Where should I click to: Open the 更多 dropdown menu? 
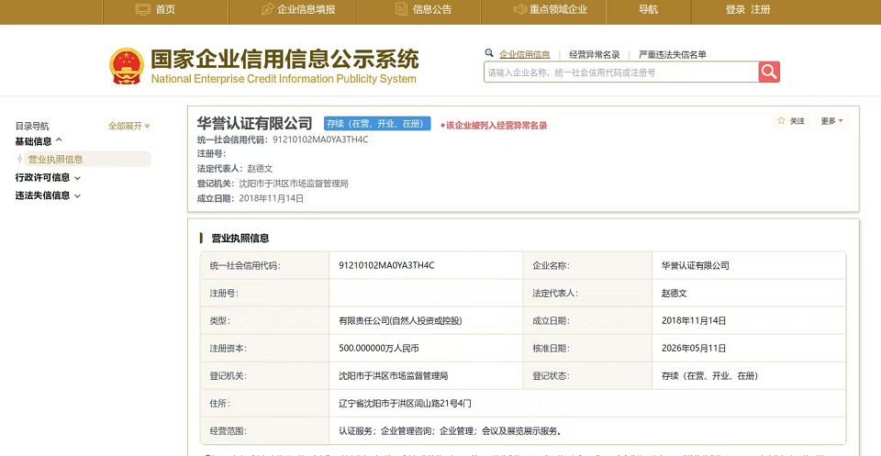831,121
